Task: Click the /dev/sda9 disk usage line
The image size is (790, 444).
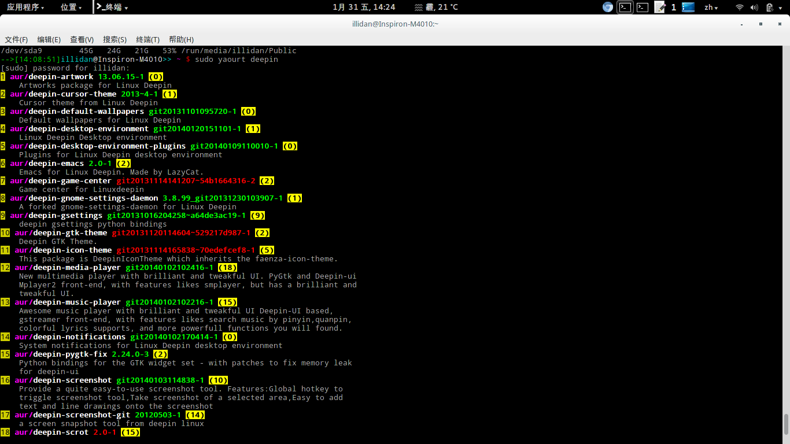Action: pos(149,50)
